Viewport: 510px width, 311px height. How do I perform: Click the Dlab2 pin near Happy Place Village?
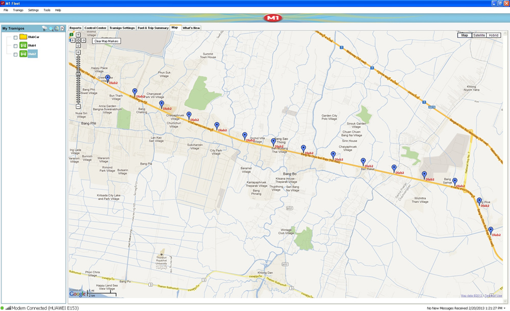pos(108,79)
